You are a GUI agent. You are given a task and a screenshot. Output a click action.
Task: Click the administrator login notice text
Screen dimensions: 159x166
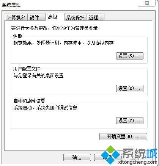pos(56,28)
